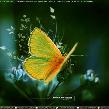Click the root / 46% disk usage value

click(x=68, y=2)
